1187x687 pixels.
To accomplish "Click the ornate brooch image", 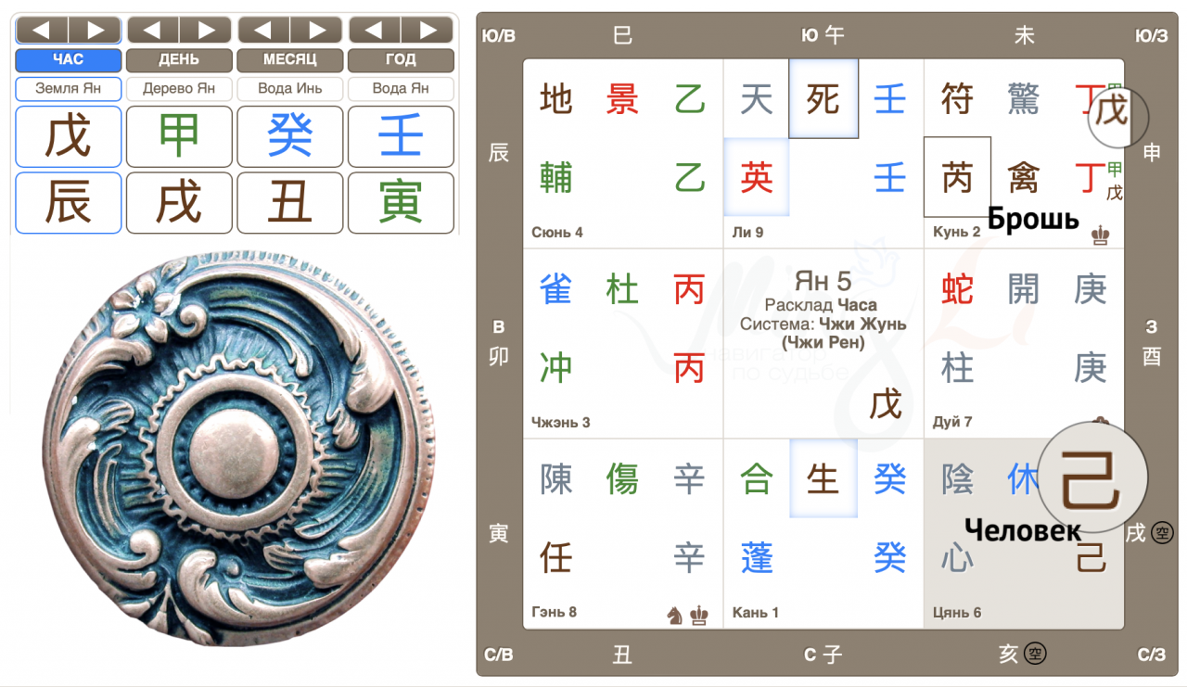I will pyautogui.click(x=226, y=447).
